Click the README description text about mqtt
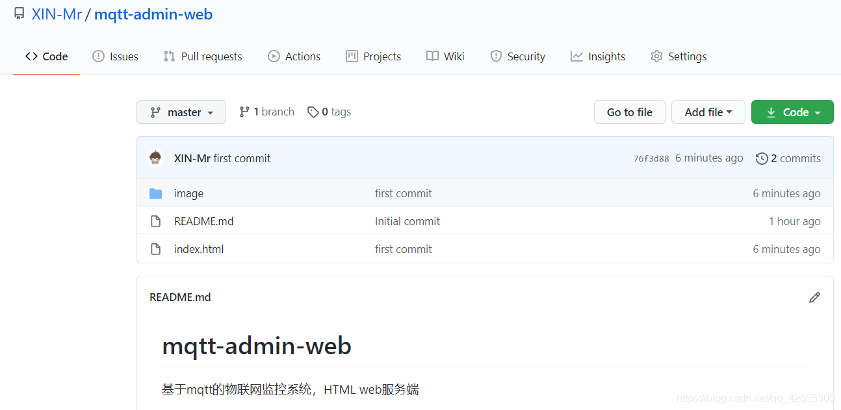The height and width of the screenshot is (410, 841). pyautogui.click(x=291, y=389)
